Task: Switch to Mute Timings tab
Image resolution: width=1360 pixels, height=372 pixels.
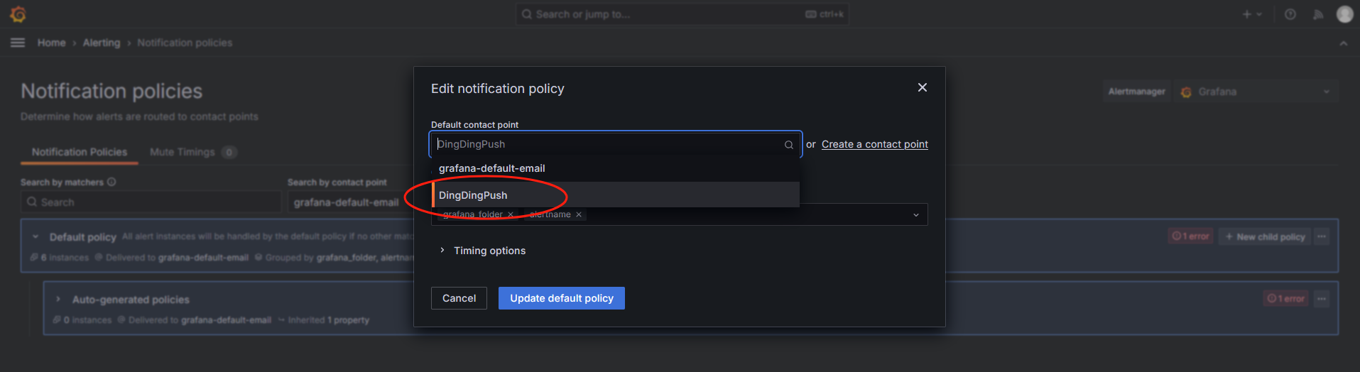Action: coord(192,152)
